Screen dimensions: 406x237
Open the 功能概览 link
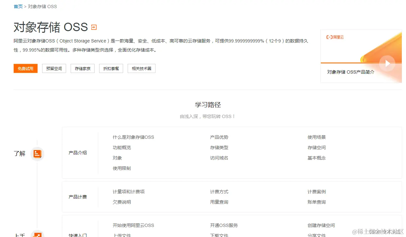(122, 148)
